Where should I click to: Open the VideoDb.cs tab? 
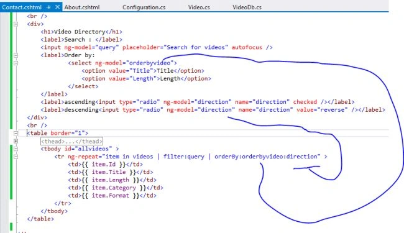pos(247,7)
